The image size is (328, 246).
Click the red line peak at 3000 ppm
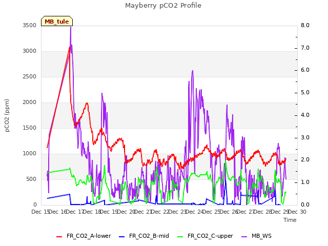[x=70, y=48]
